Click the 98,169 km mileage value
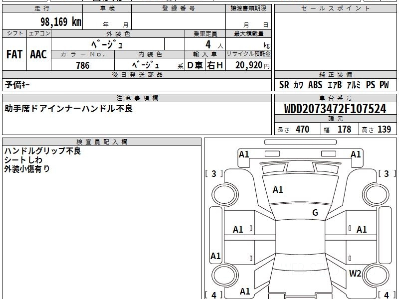 coord(61,22)
